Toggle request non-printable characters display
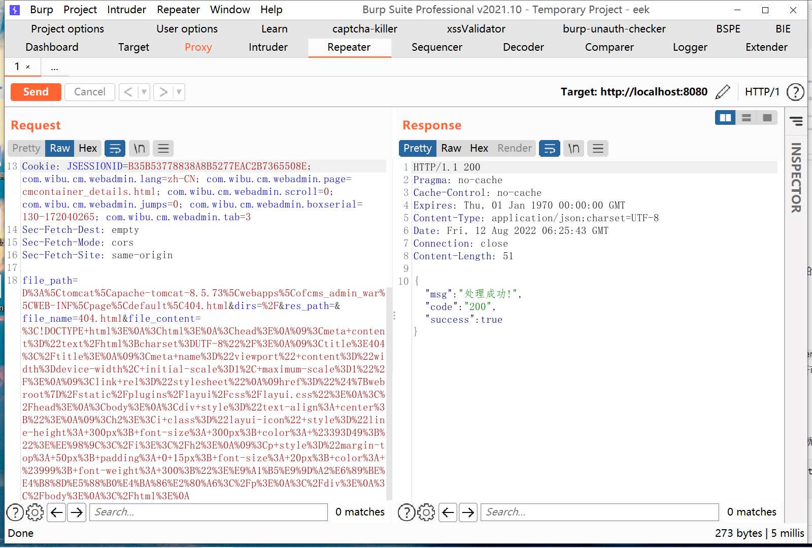Screen dimensions: 812x548 pyautogui.click(x=139, y=148)
